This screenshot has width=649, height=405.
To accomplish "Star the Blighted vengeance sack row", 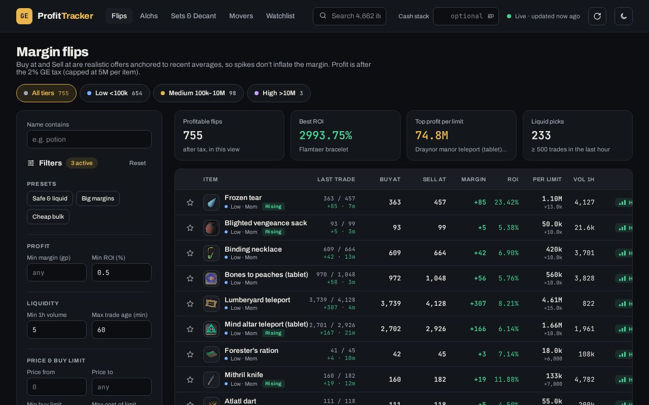I will [190, 228].
